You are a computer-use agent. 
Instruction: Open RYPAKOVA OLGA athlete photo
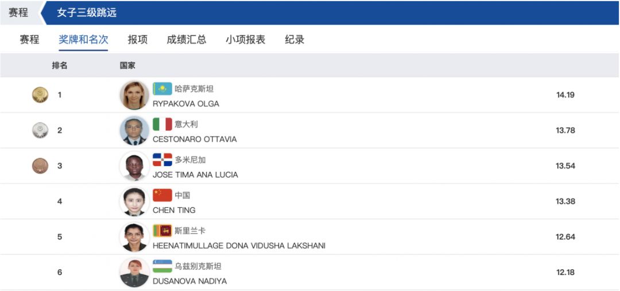[134, 95]
